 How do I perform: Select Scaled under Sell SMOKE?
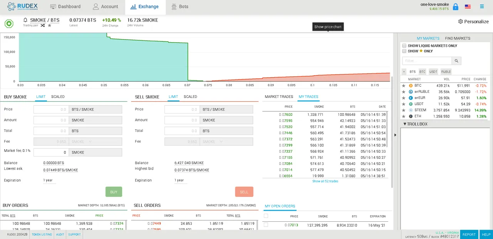[190, 97]
